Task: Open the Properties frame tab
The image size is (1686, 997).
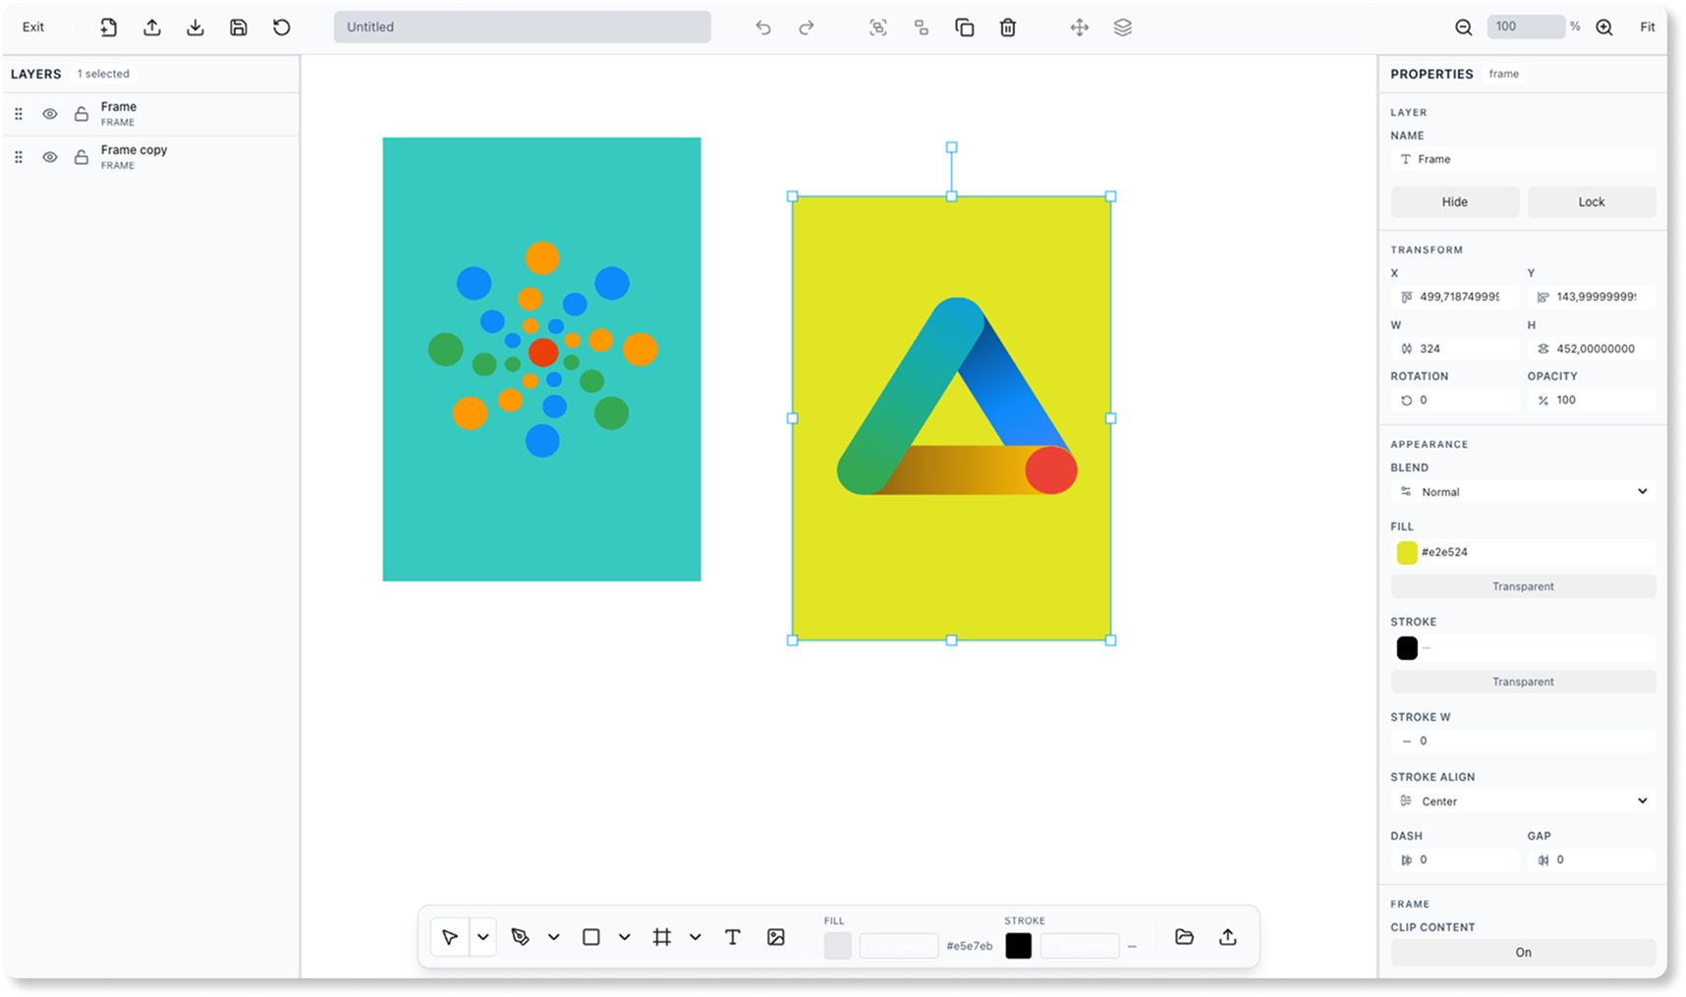Action: [x=1503, y=74]
